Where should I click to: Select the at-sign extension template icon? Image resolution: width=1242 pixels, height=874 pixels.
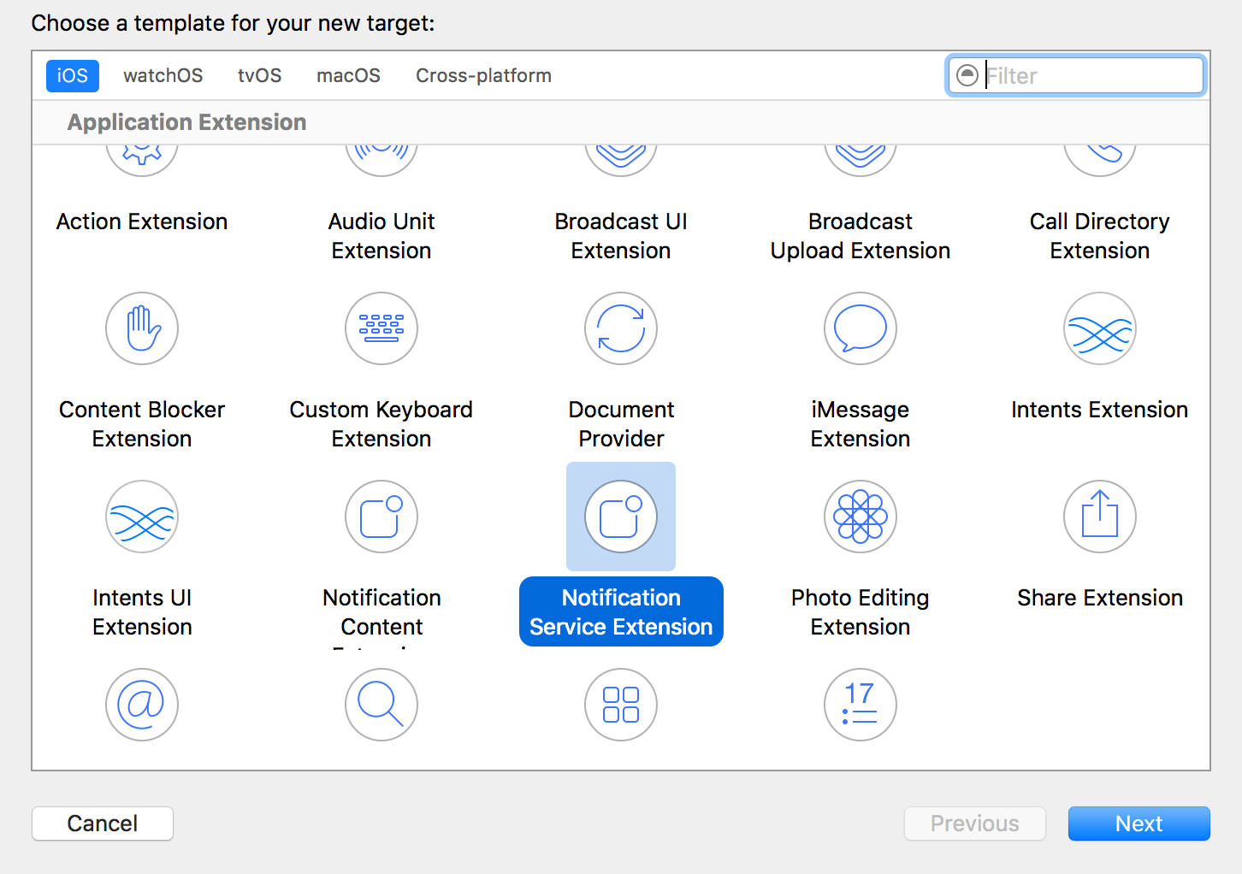(x=142, y=705)
